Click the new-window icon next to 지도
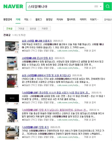The image size is (112, 141). pyautogui.click(x=31, y=19)
